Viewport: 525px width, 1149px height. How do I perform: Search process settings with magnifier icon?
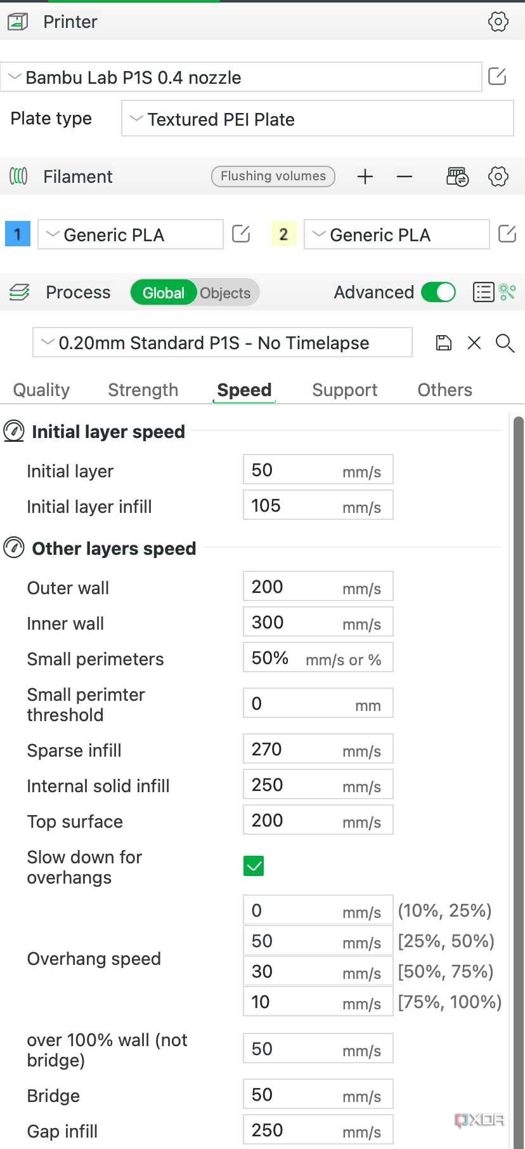click(x=505, y=343)
